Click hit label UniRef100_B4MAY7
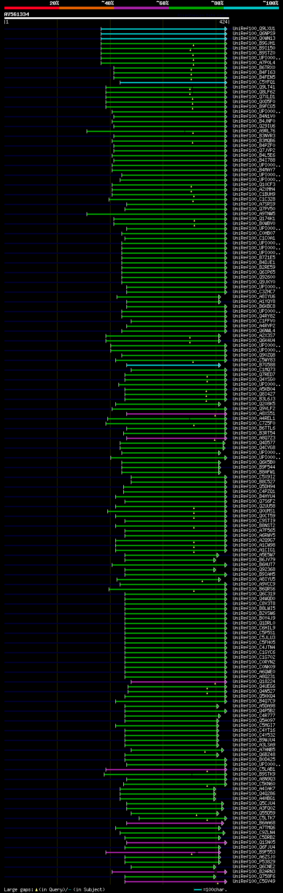This screenshot has width=283, height=893. click(254, 170)
